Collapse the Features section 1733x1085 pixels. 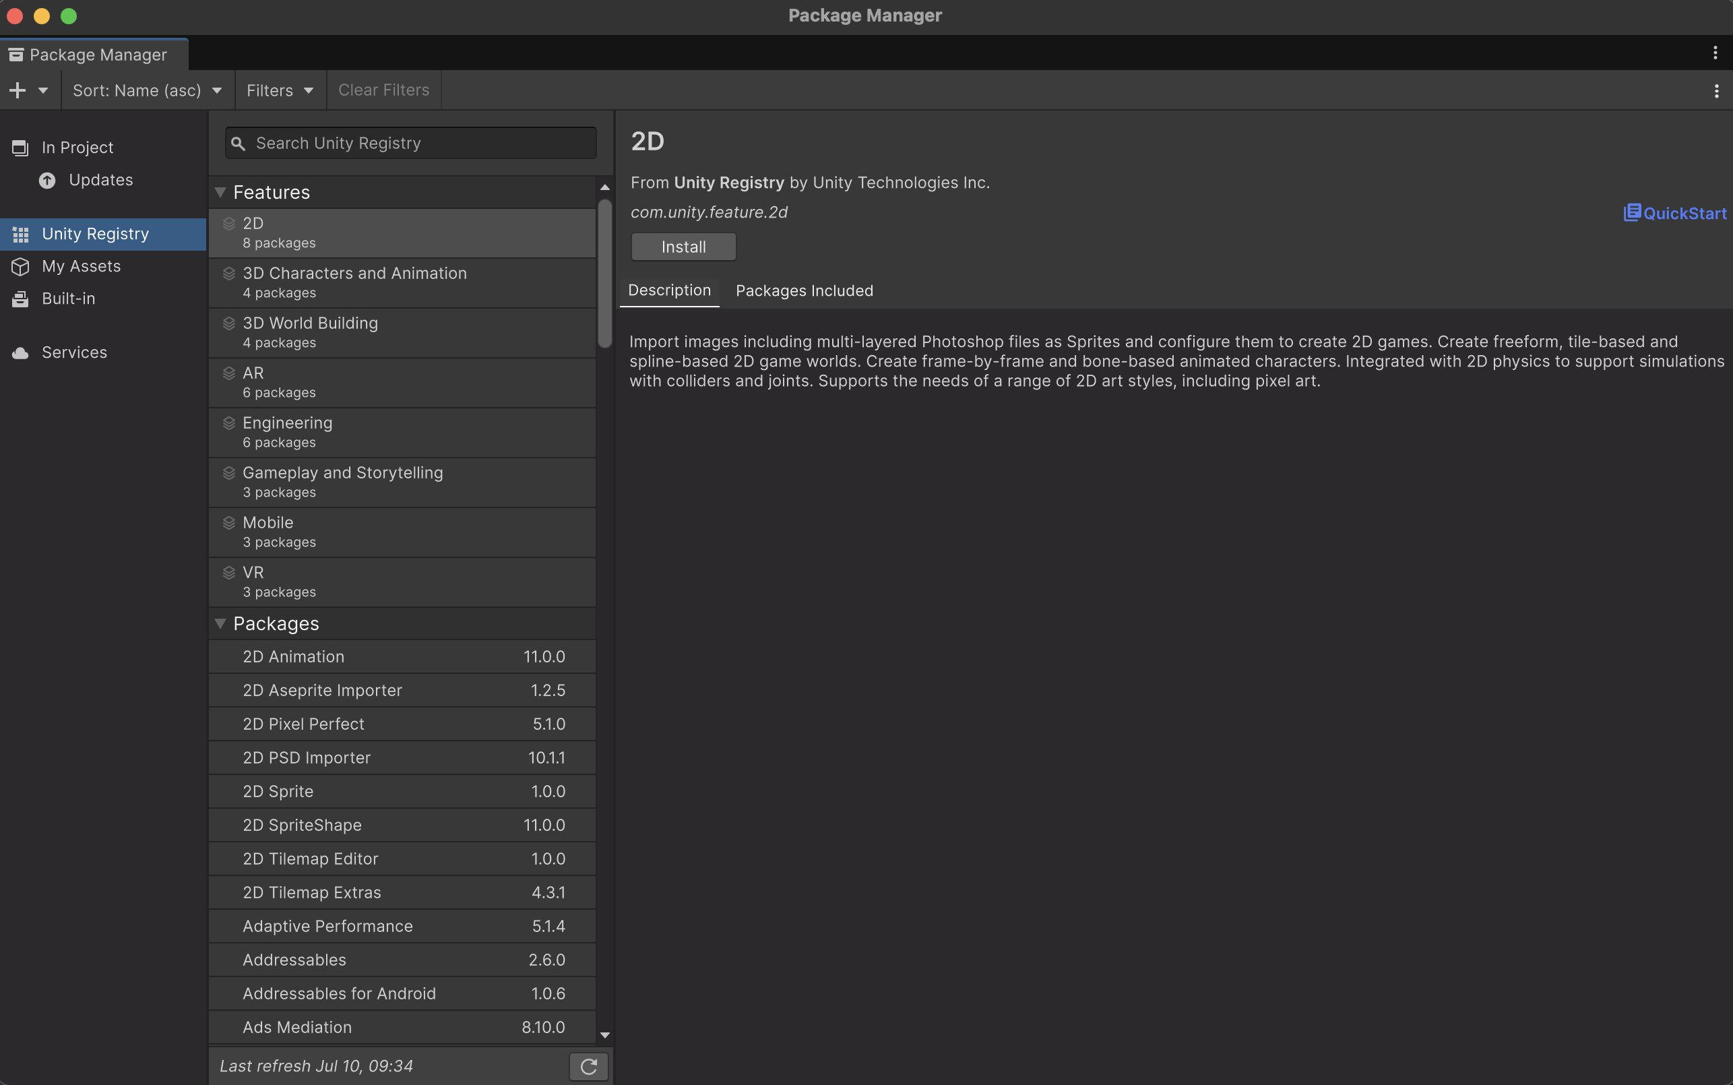pyautogui.click(x=220, y=191)
